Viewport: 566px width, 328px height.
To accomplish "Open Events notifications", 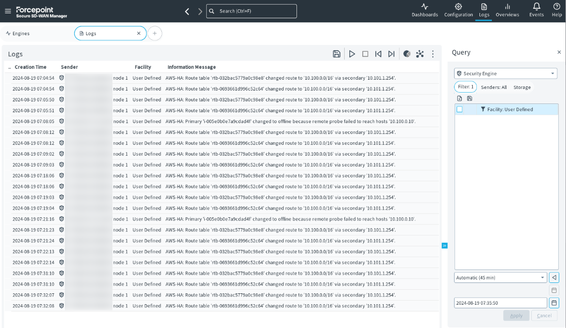I will 536,10.
